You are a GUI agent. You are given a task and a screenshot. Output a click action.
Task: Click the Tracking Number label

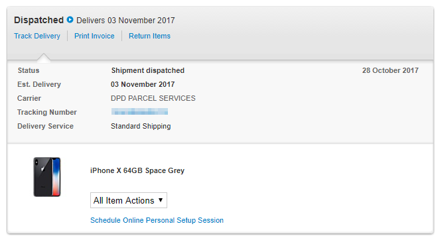point(47,112)
